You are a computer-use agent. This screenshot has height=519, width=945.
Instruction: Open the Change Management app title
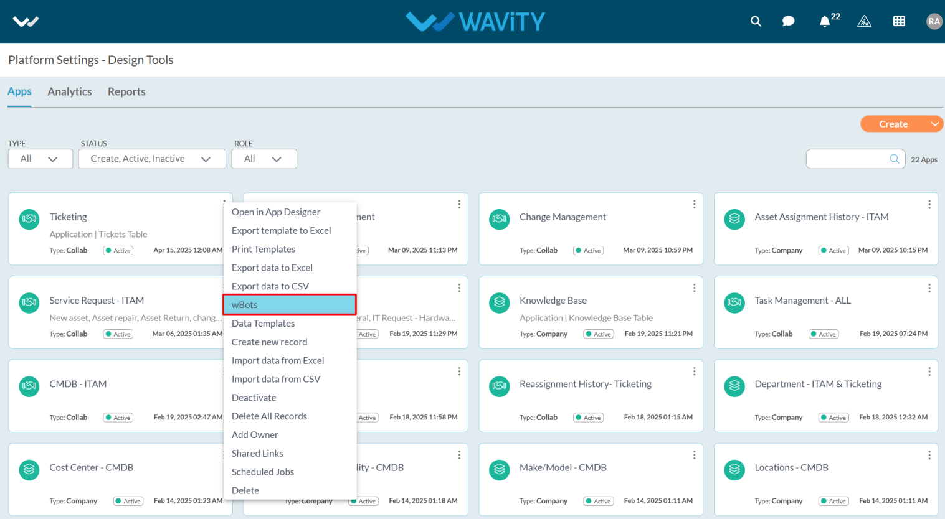pyautogui.click(x=563, y=217)
